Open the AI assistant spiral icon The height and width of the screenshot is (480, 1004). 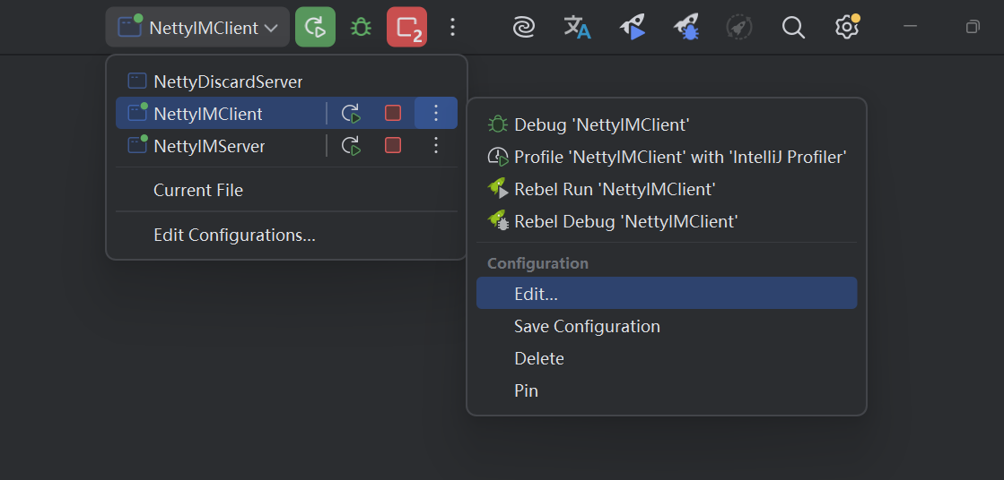(x=523, y=28)
